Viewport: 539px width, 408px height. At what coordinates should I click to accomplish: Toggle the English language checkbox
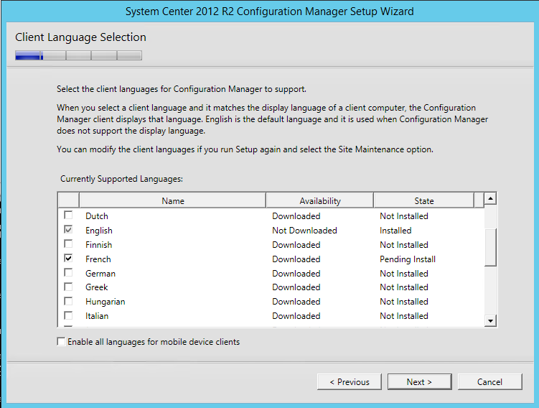[68, 230]
